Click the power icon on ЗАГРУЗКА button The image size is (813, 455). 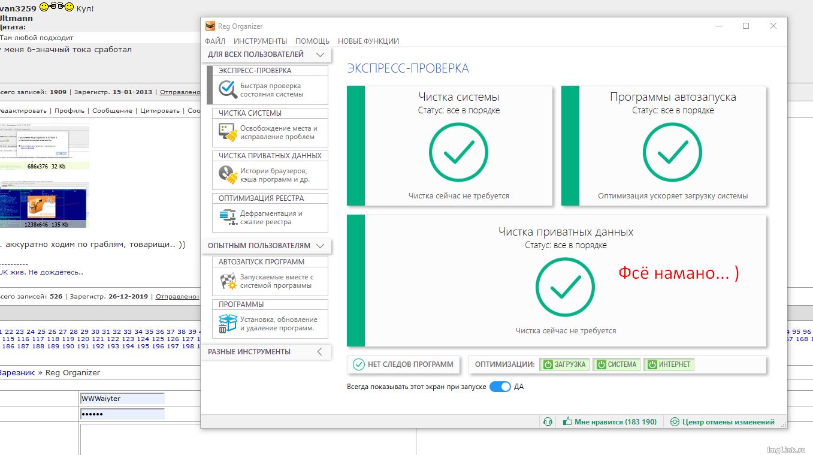548,364
